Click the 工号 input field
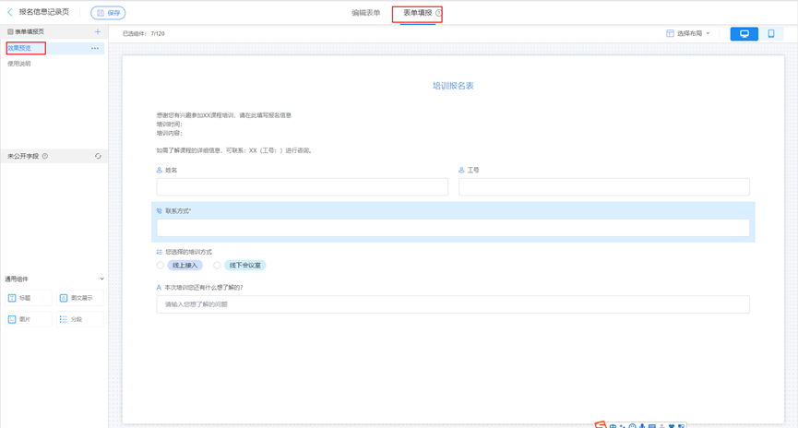Viewport: 798px width, 428px height. (604, 186)
